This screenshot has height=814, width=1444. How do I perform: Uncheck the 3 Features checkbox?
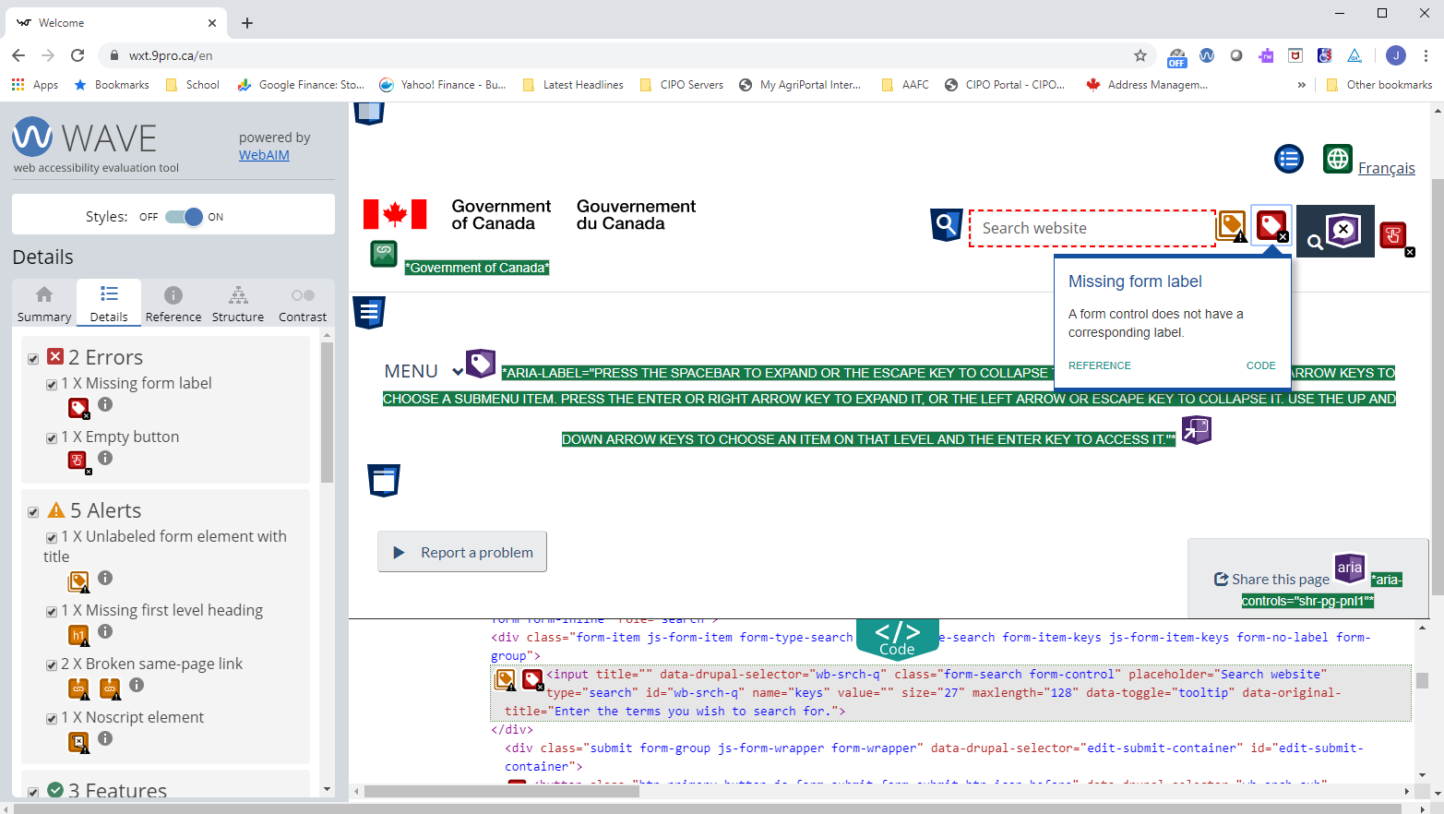coord(33,793)
